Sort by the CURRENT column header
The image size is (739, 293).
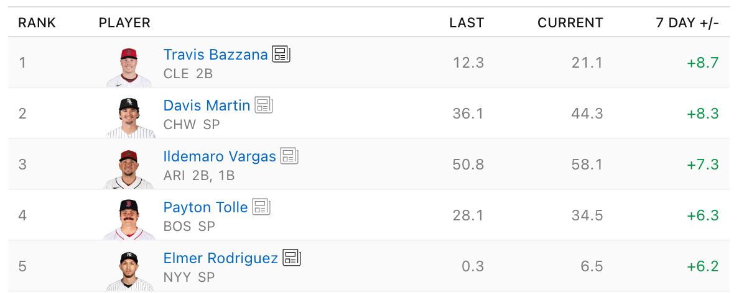(x=570, y=23)
